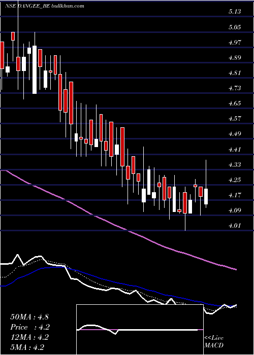Click the <<Live MACD label
254x355 pixels.
pos(214,342)
